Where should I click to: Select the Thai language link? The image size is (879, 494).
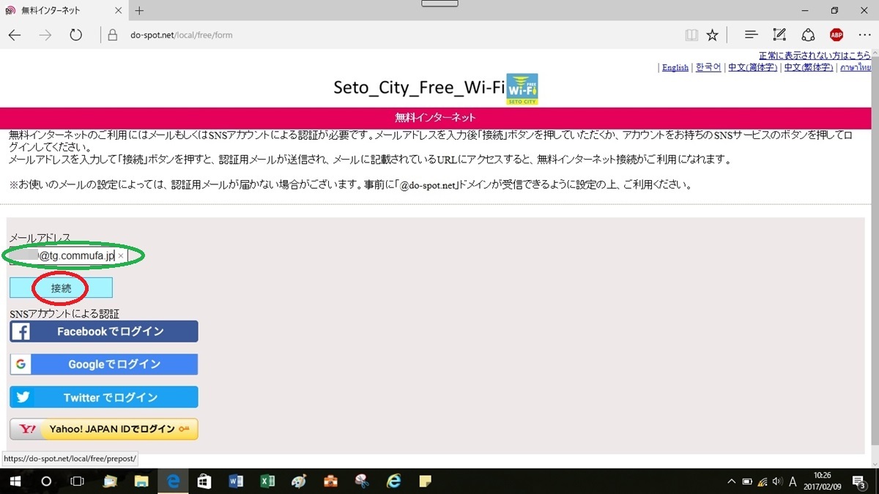click(856, 67)
